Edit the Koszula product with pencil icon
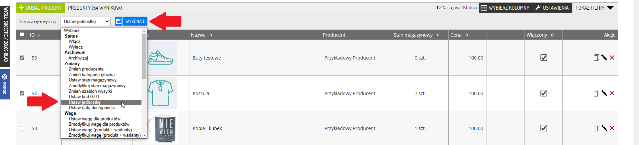639x145 pixels. (604, 93)
